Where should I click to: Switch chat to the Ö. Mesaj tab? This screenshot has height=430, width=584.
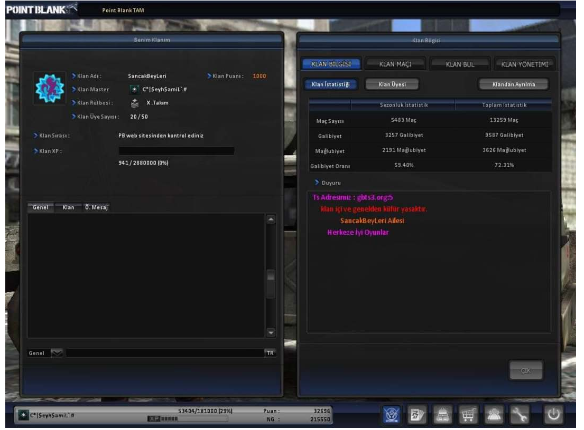(x=96, y=207)
